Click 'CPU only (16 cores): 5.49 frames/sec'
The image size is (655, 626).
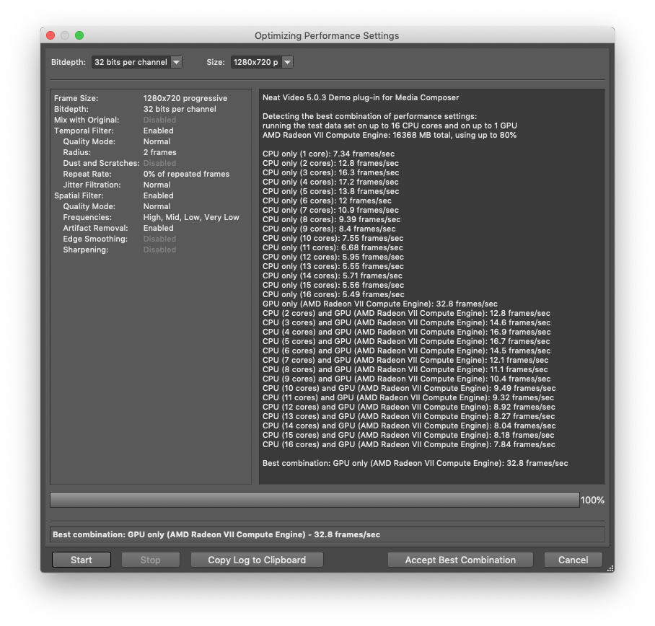333,295
